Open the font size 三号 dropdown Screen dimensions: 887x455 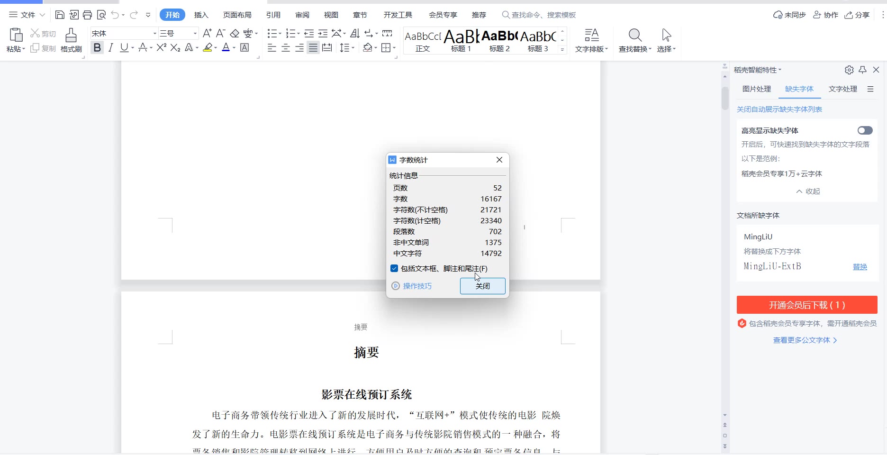(x=195, y=33)
